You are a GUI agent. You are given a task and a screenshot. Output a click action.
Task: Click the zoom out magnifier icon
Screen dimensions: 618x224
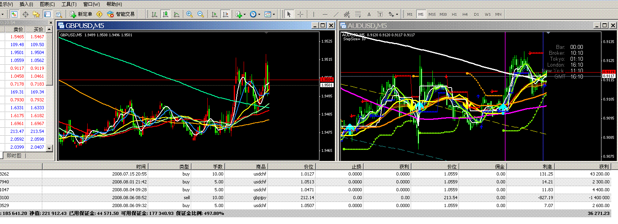coord(201,14)
